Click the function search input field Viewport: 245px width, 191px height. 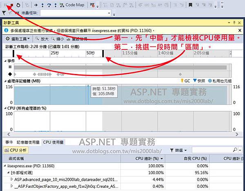click(212, 150)
